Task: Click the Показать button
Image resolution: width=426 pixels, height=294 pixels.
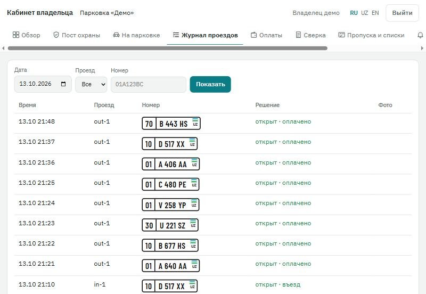Action: click(x=210, y=84)
